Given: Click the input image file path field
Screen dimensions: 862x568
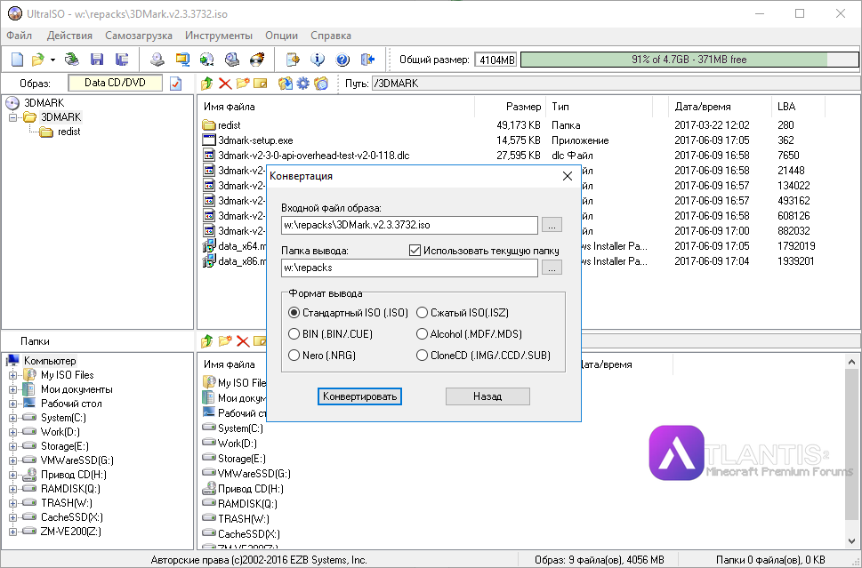Looking at the screenshot, I should pyautogui.click(x=409, y=225).
